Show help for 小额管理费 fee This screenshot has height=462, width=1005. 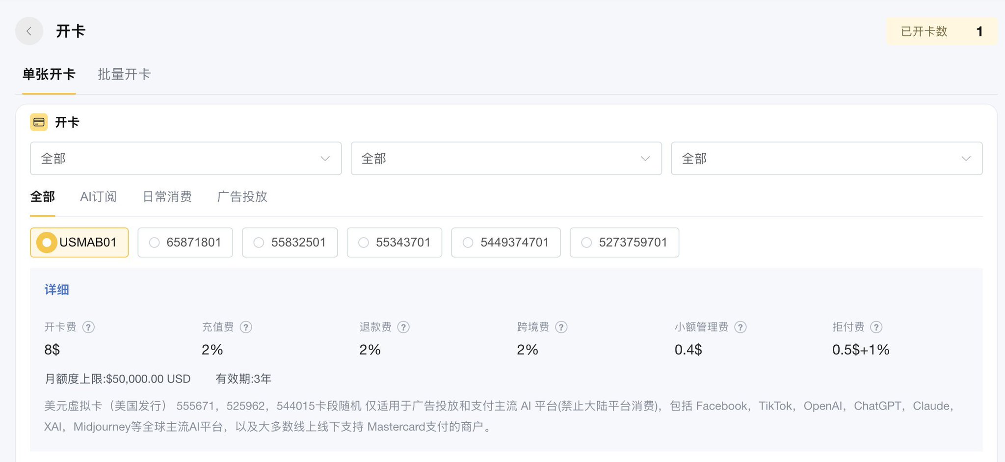(x=741, y=327)
